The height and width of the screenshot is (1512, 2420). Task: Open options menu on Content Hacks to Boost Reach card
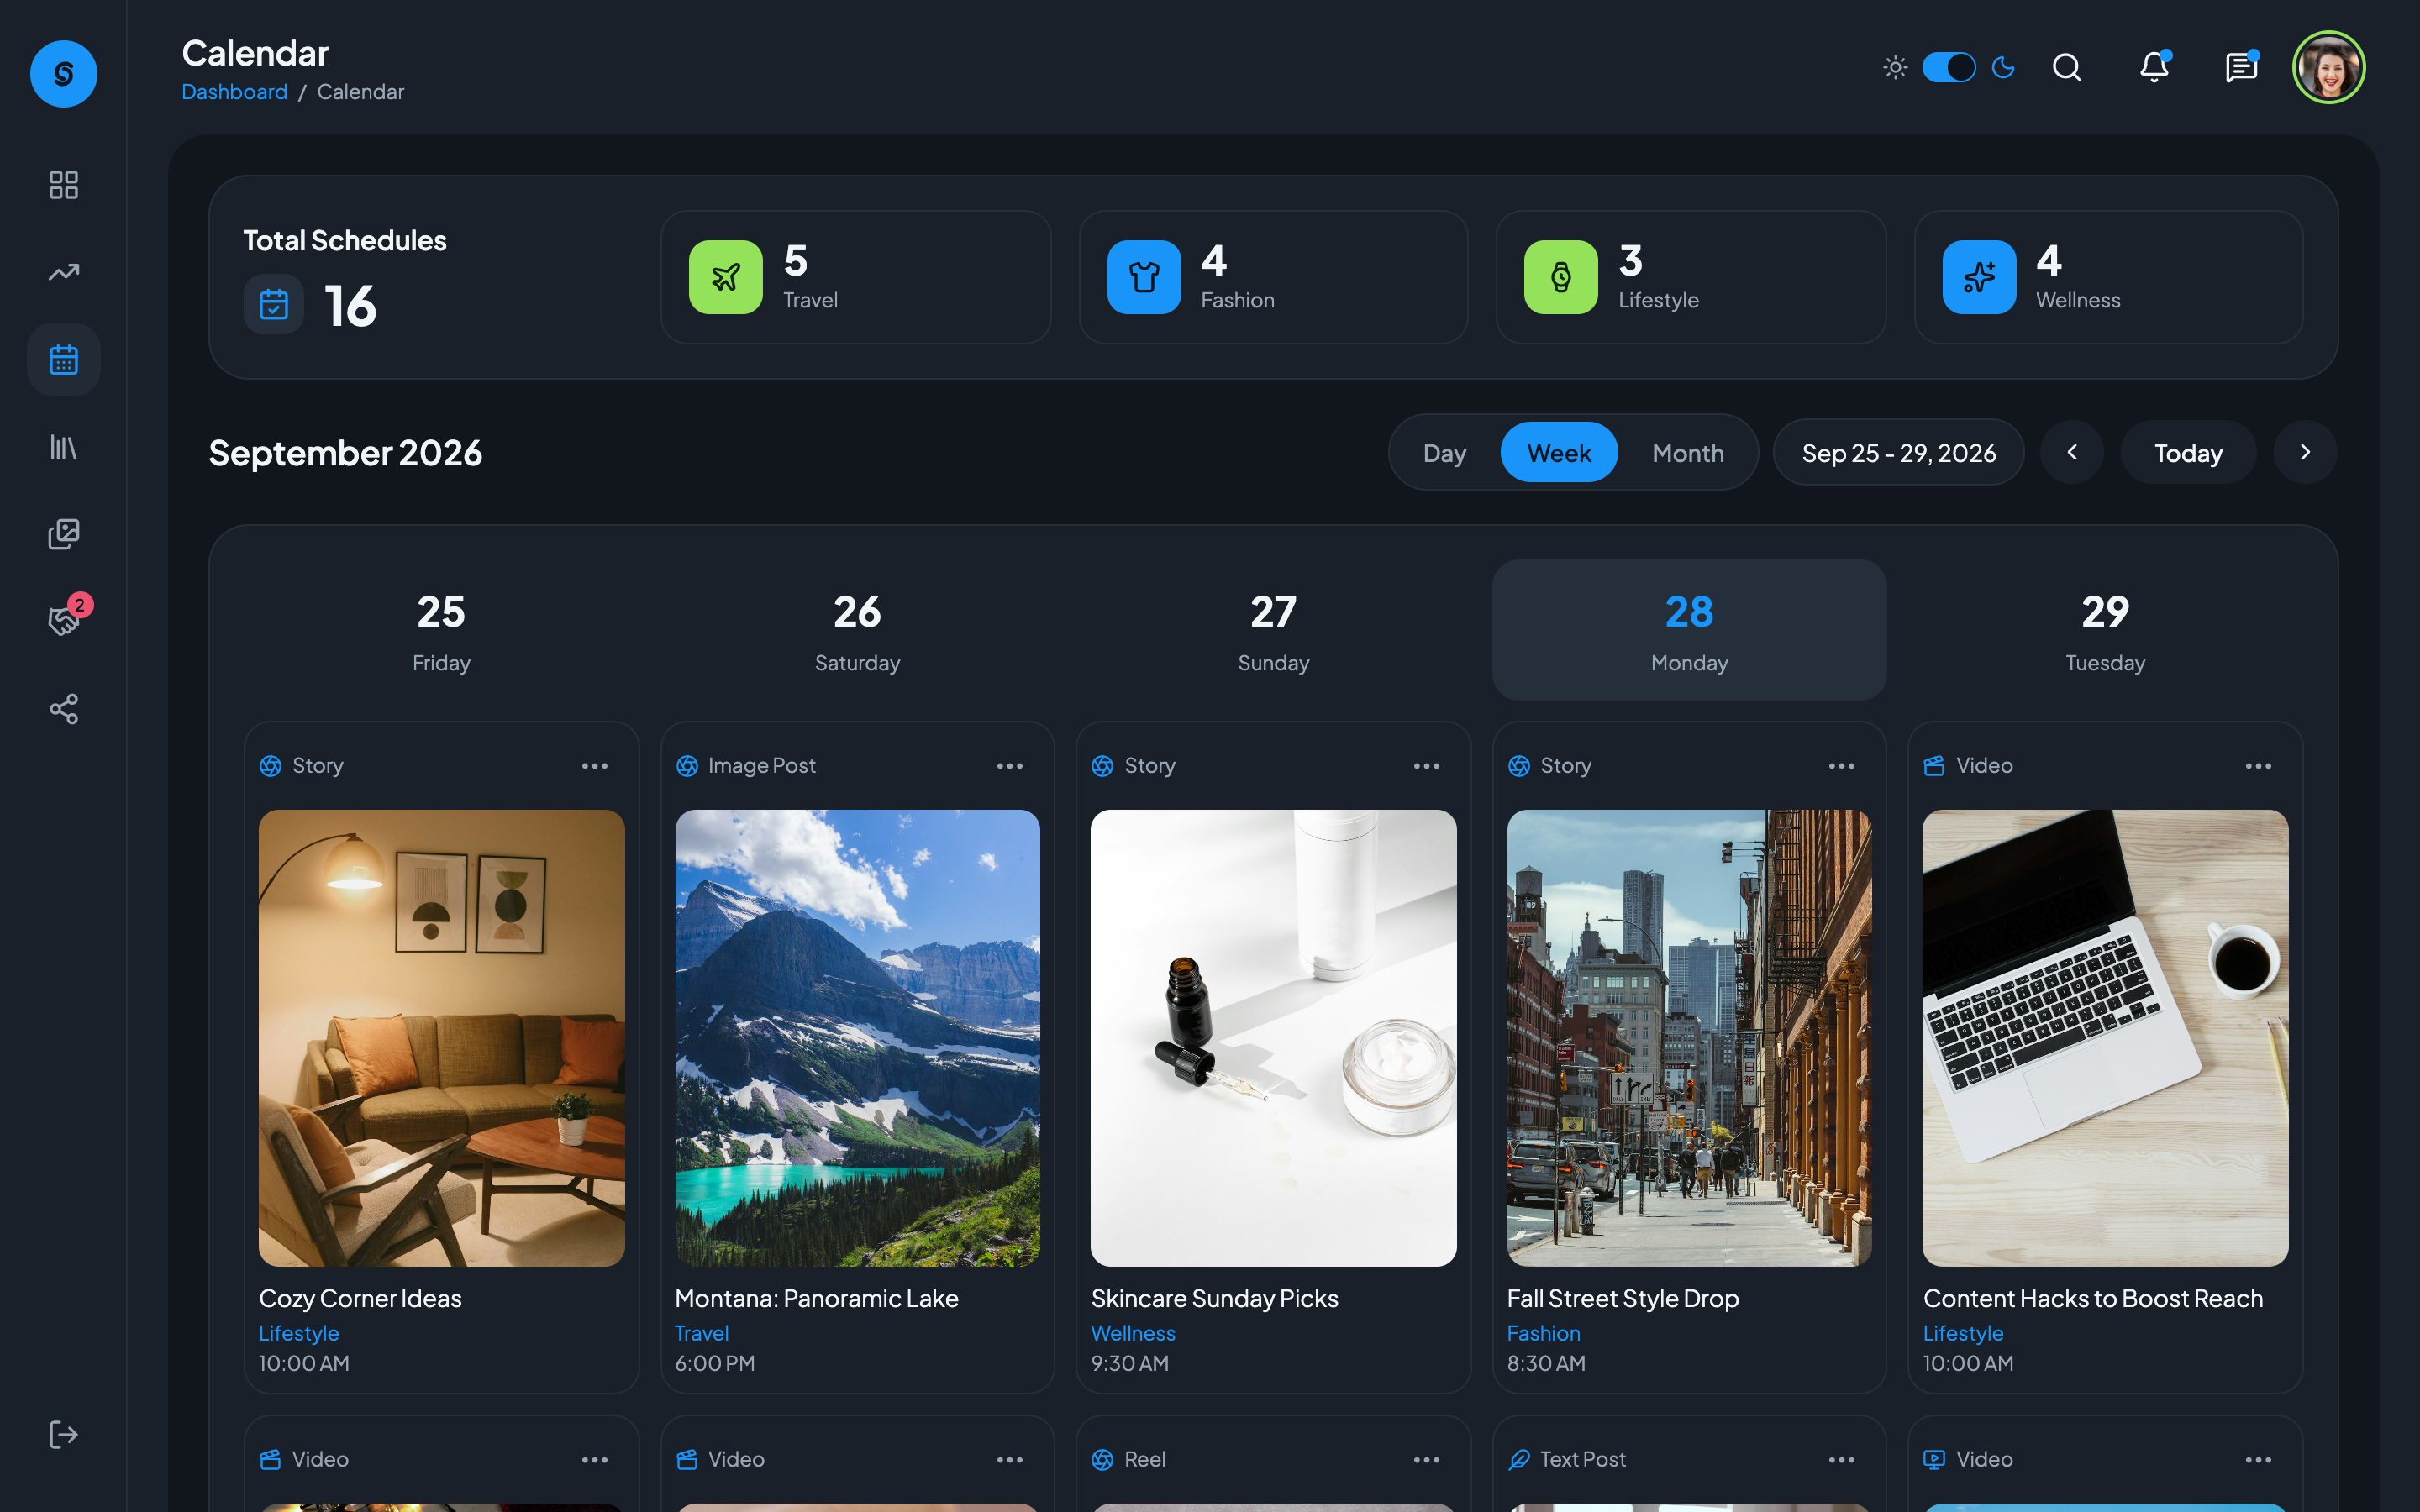(x=2259, y=766)
